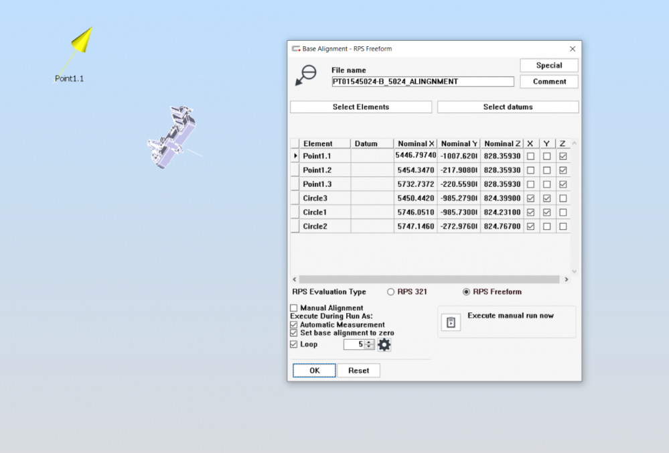
Task: Uncheck Set base alignment to zero
Action: pos(293,332)
